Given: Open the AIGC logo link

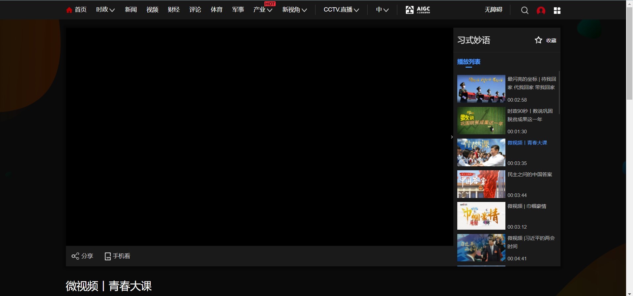Looking at the screenshot, I should coord(418,10).
